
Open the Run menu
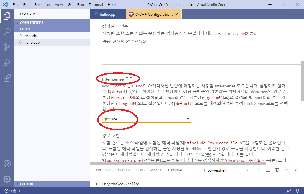click(81, 5)
